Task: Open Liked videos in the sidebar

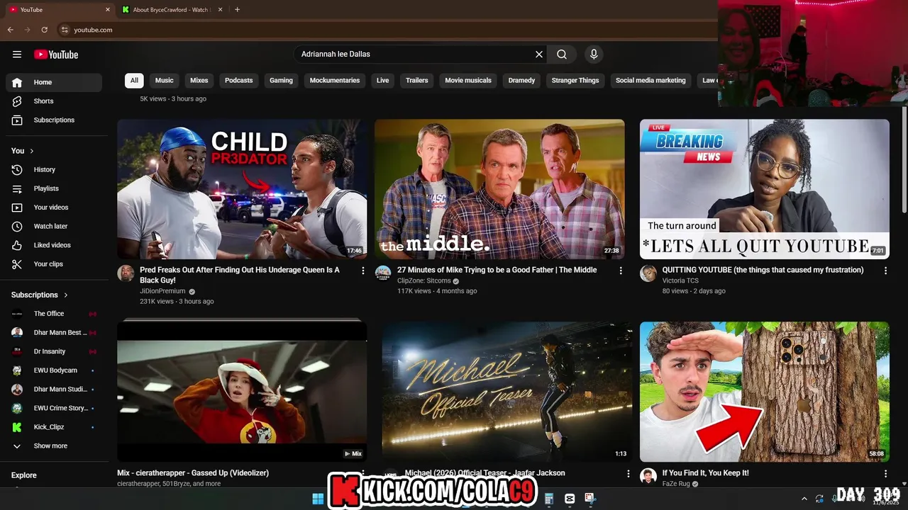Action: click(x=54, y=245)
